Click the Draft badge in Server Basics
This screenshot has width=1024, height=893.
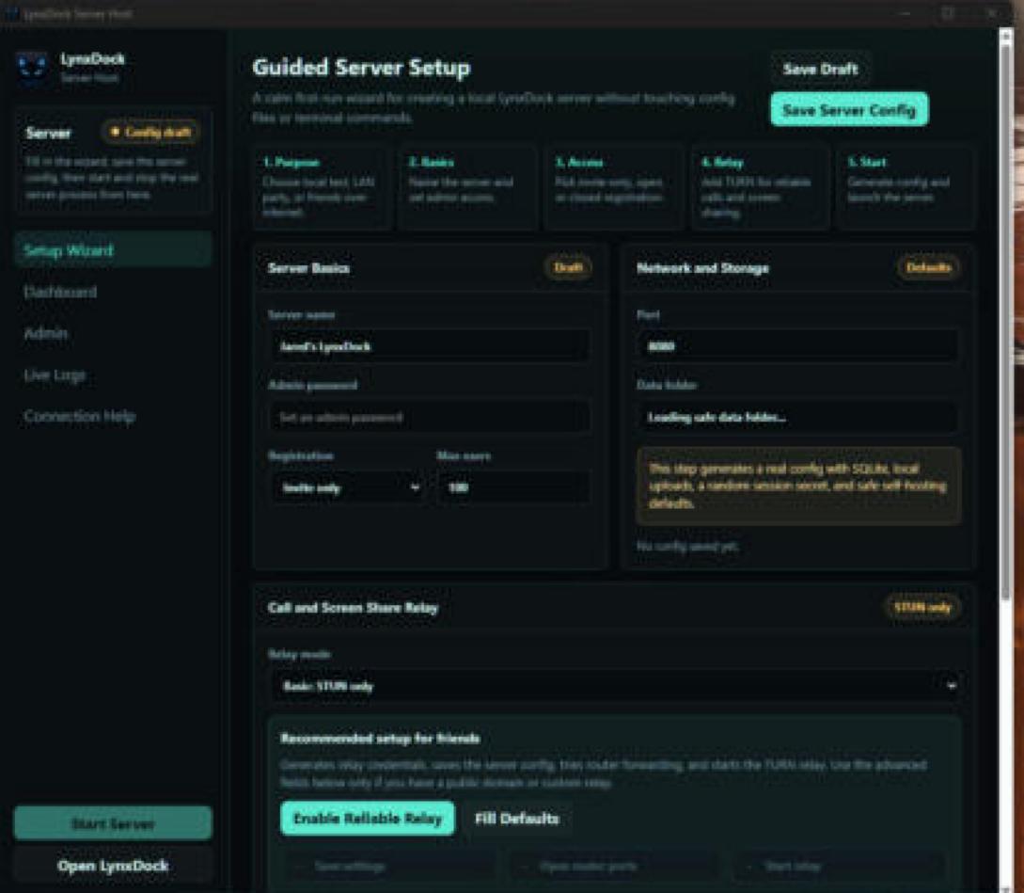click(x=568, y=267)
